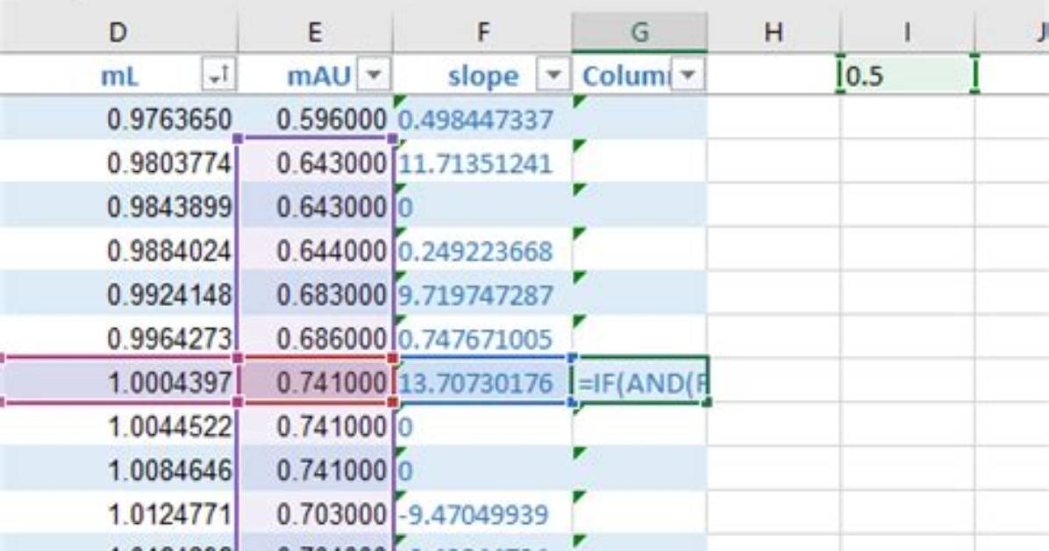Select cell with value 1.0084646
Image resolution: width=1049 pixels, height=551 pixels.
118,470
